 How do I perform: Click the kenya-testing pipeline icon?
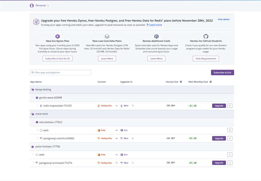click(x=33, y=90)
